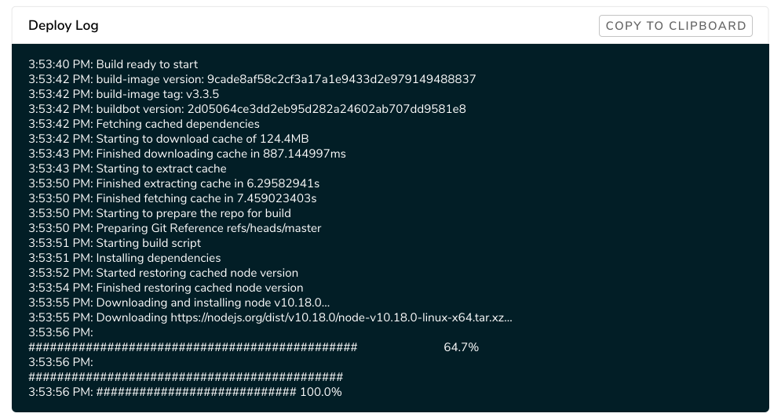Click the "Starting to extract cache" entry
Image resolution: width=781 pixels, height=417 pixels.
127,169
